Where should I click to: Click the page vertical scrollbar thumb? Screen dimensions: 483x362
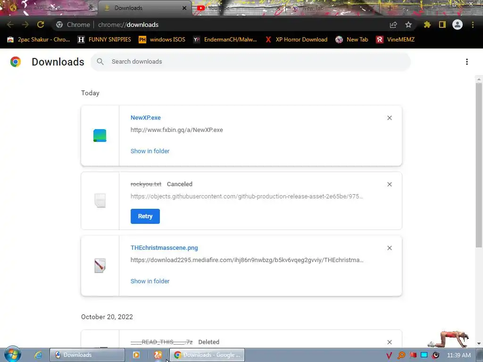pyautogui.click(x=479, y=165)
